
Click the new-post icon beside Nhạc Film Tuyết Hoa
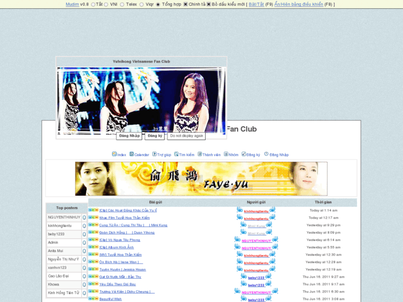click(x=93, y=217)
